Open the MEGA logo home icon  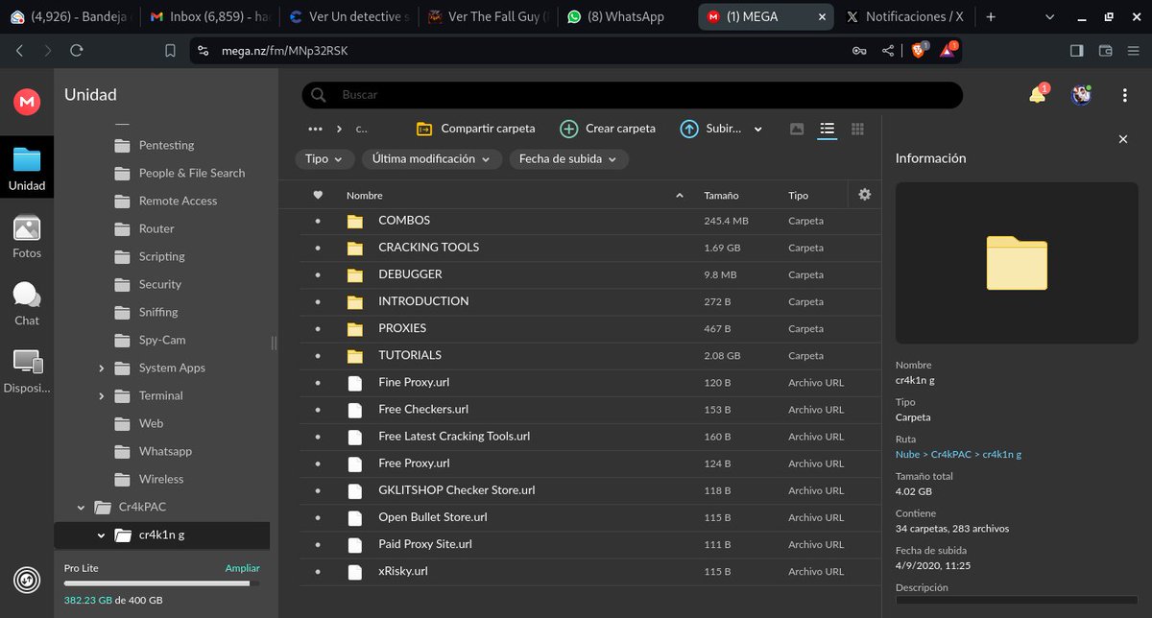[x=27, y=101]
